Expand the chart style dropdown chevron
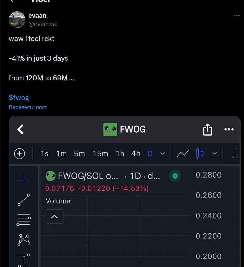The height and width of the screenshot is (267, 244). (215, 154)
